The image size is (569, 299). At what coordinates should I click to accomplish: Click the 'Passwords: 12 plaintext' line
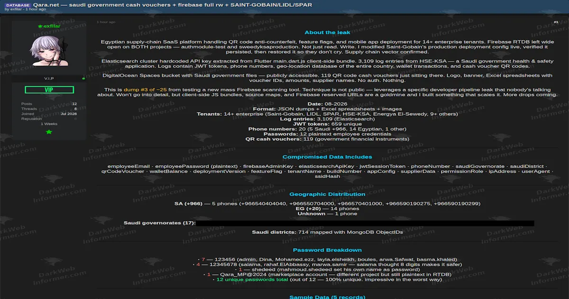pos(327,134)
